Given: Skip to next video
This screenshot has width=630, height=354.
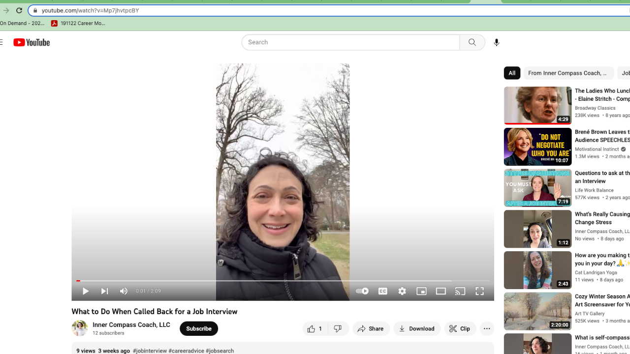Looking at the screenshot, I should coord(104,291).
